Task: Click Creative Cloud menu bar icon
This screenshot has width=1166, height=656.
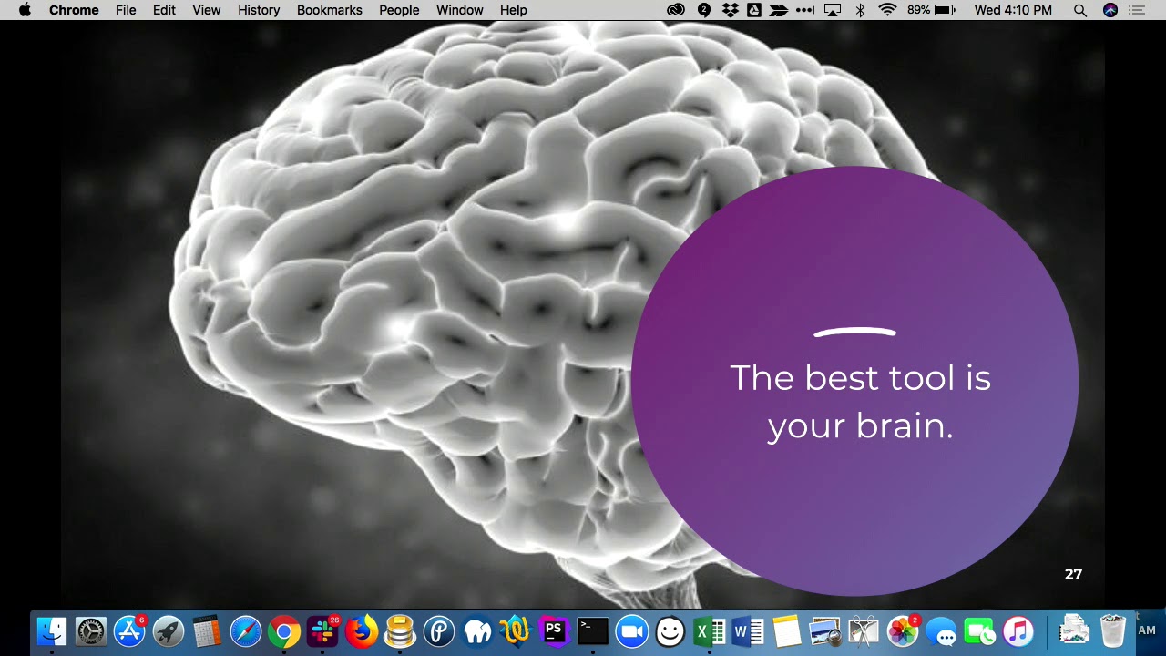Action: 676,10
